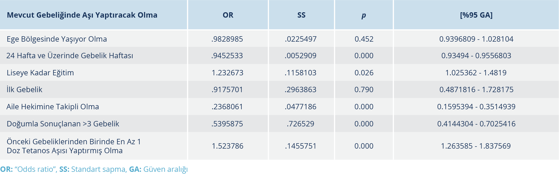Select the p column header
The width and height of the screenshot is (559, 180).
364,15
